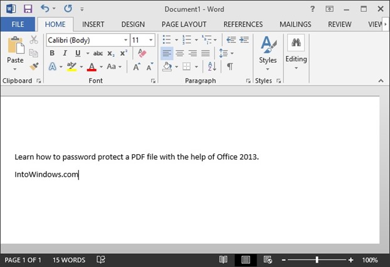
Task: Toggle underline formatting
Action: [78, 53]
